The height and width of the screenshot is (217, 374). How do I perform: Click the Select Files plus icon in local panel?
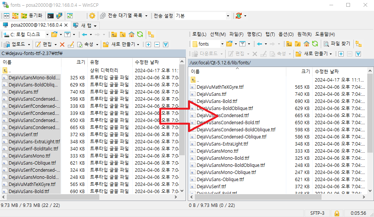148,44
